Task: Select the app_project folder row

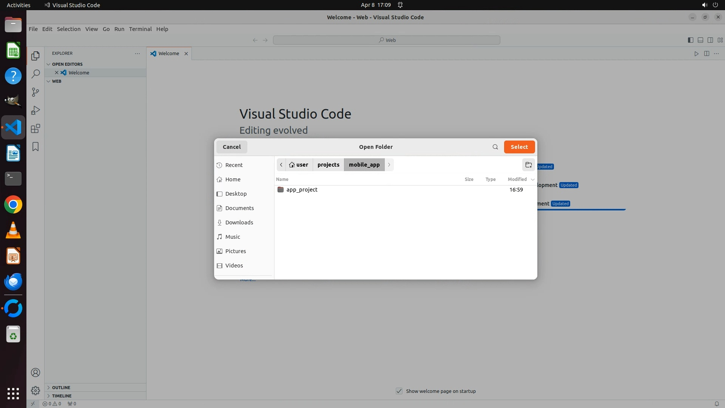Action: 302,190
